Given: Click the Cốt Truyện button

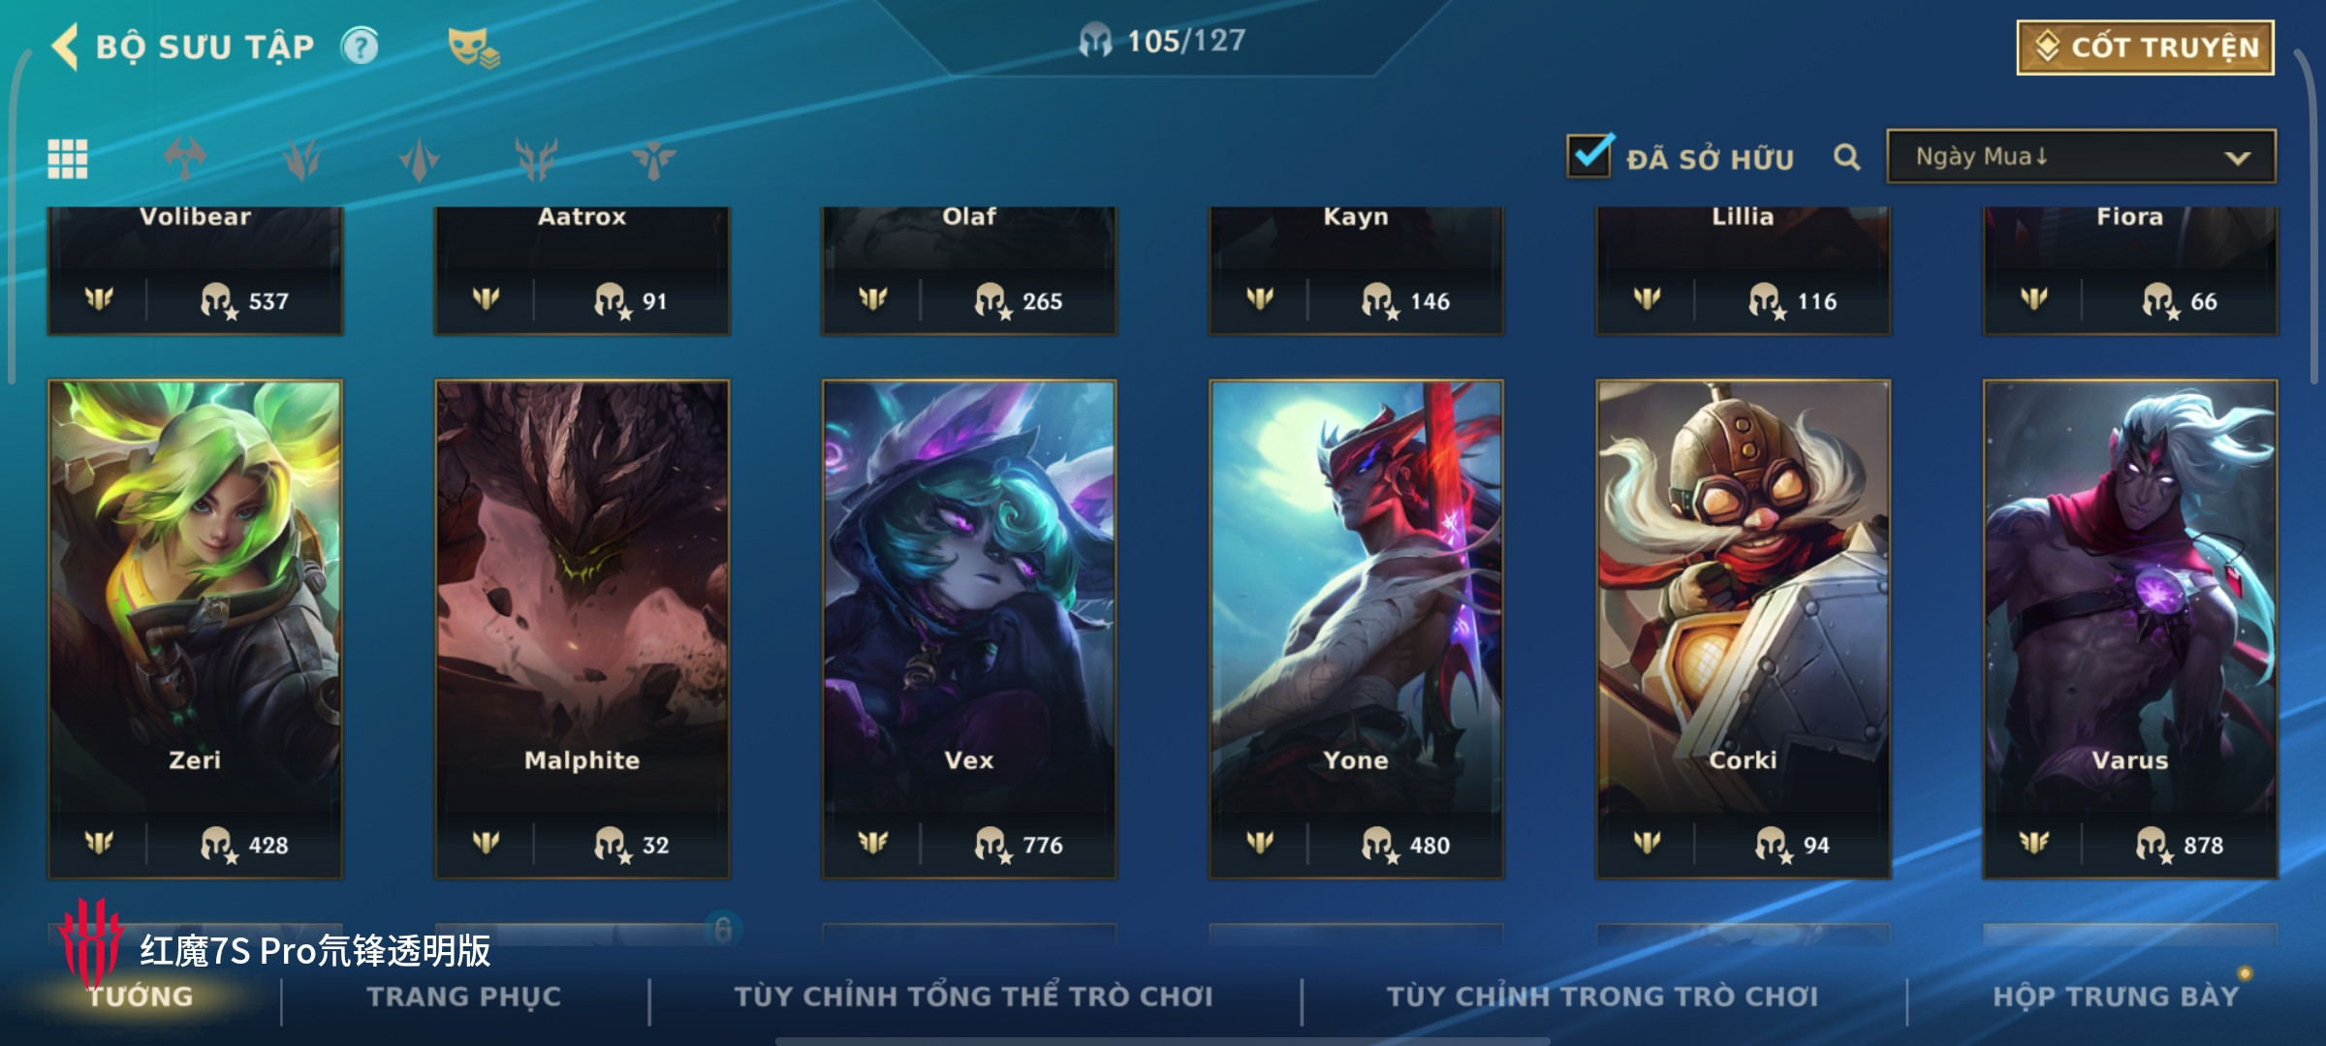Looking at the screenshot, I should (x=2146, y=47).
